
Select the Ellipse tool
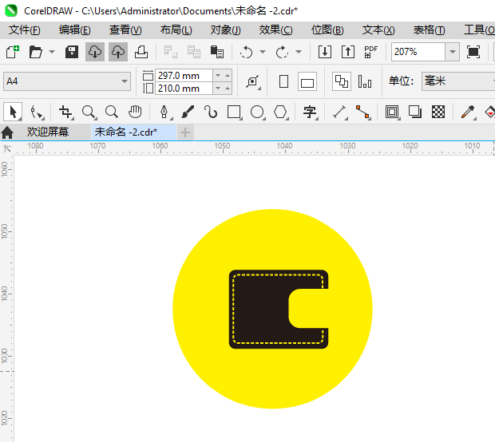[257, 112]
